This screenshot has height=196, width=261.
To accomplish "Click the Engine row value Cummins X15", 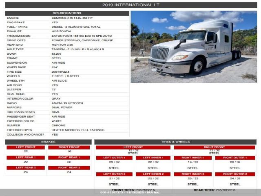I will point(72,18).
